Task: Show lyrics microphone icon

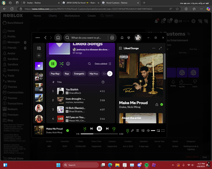Action: click(132, 131)
